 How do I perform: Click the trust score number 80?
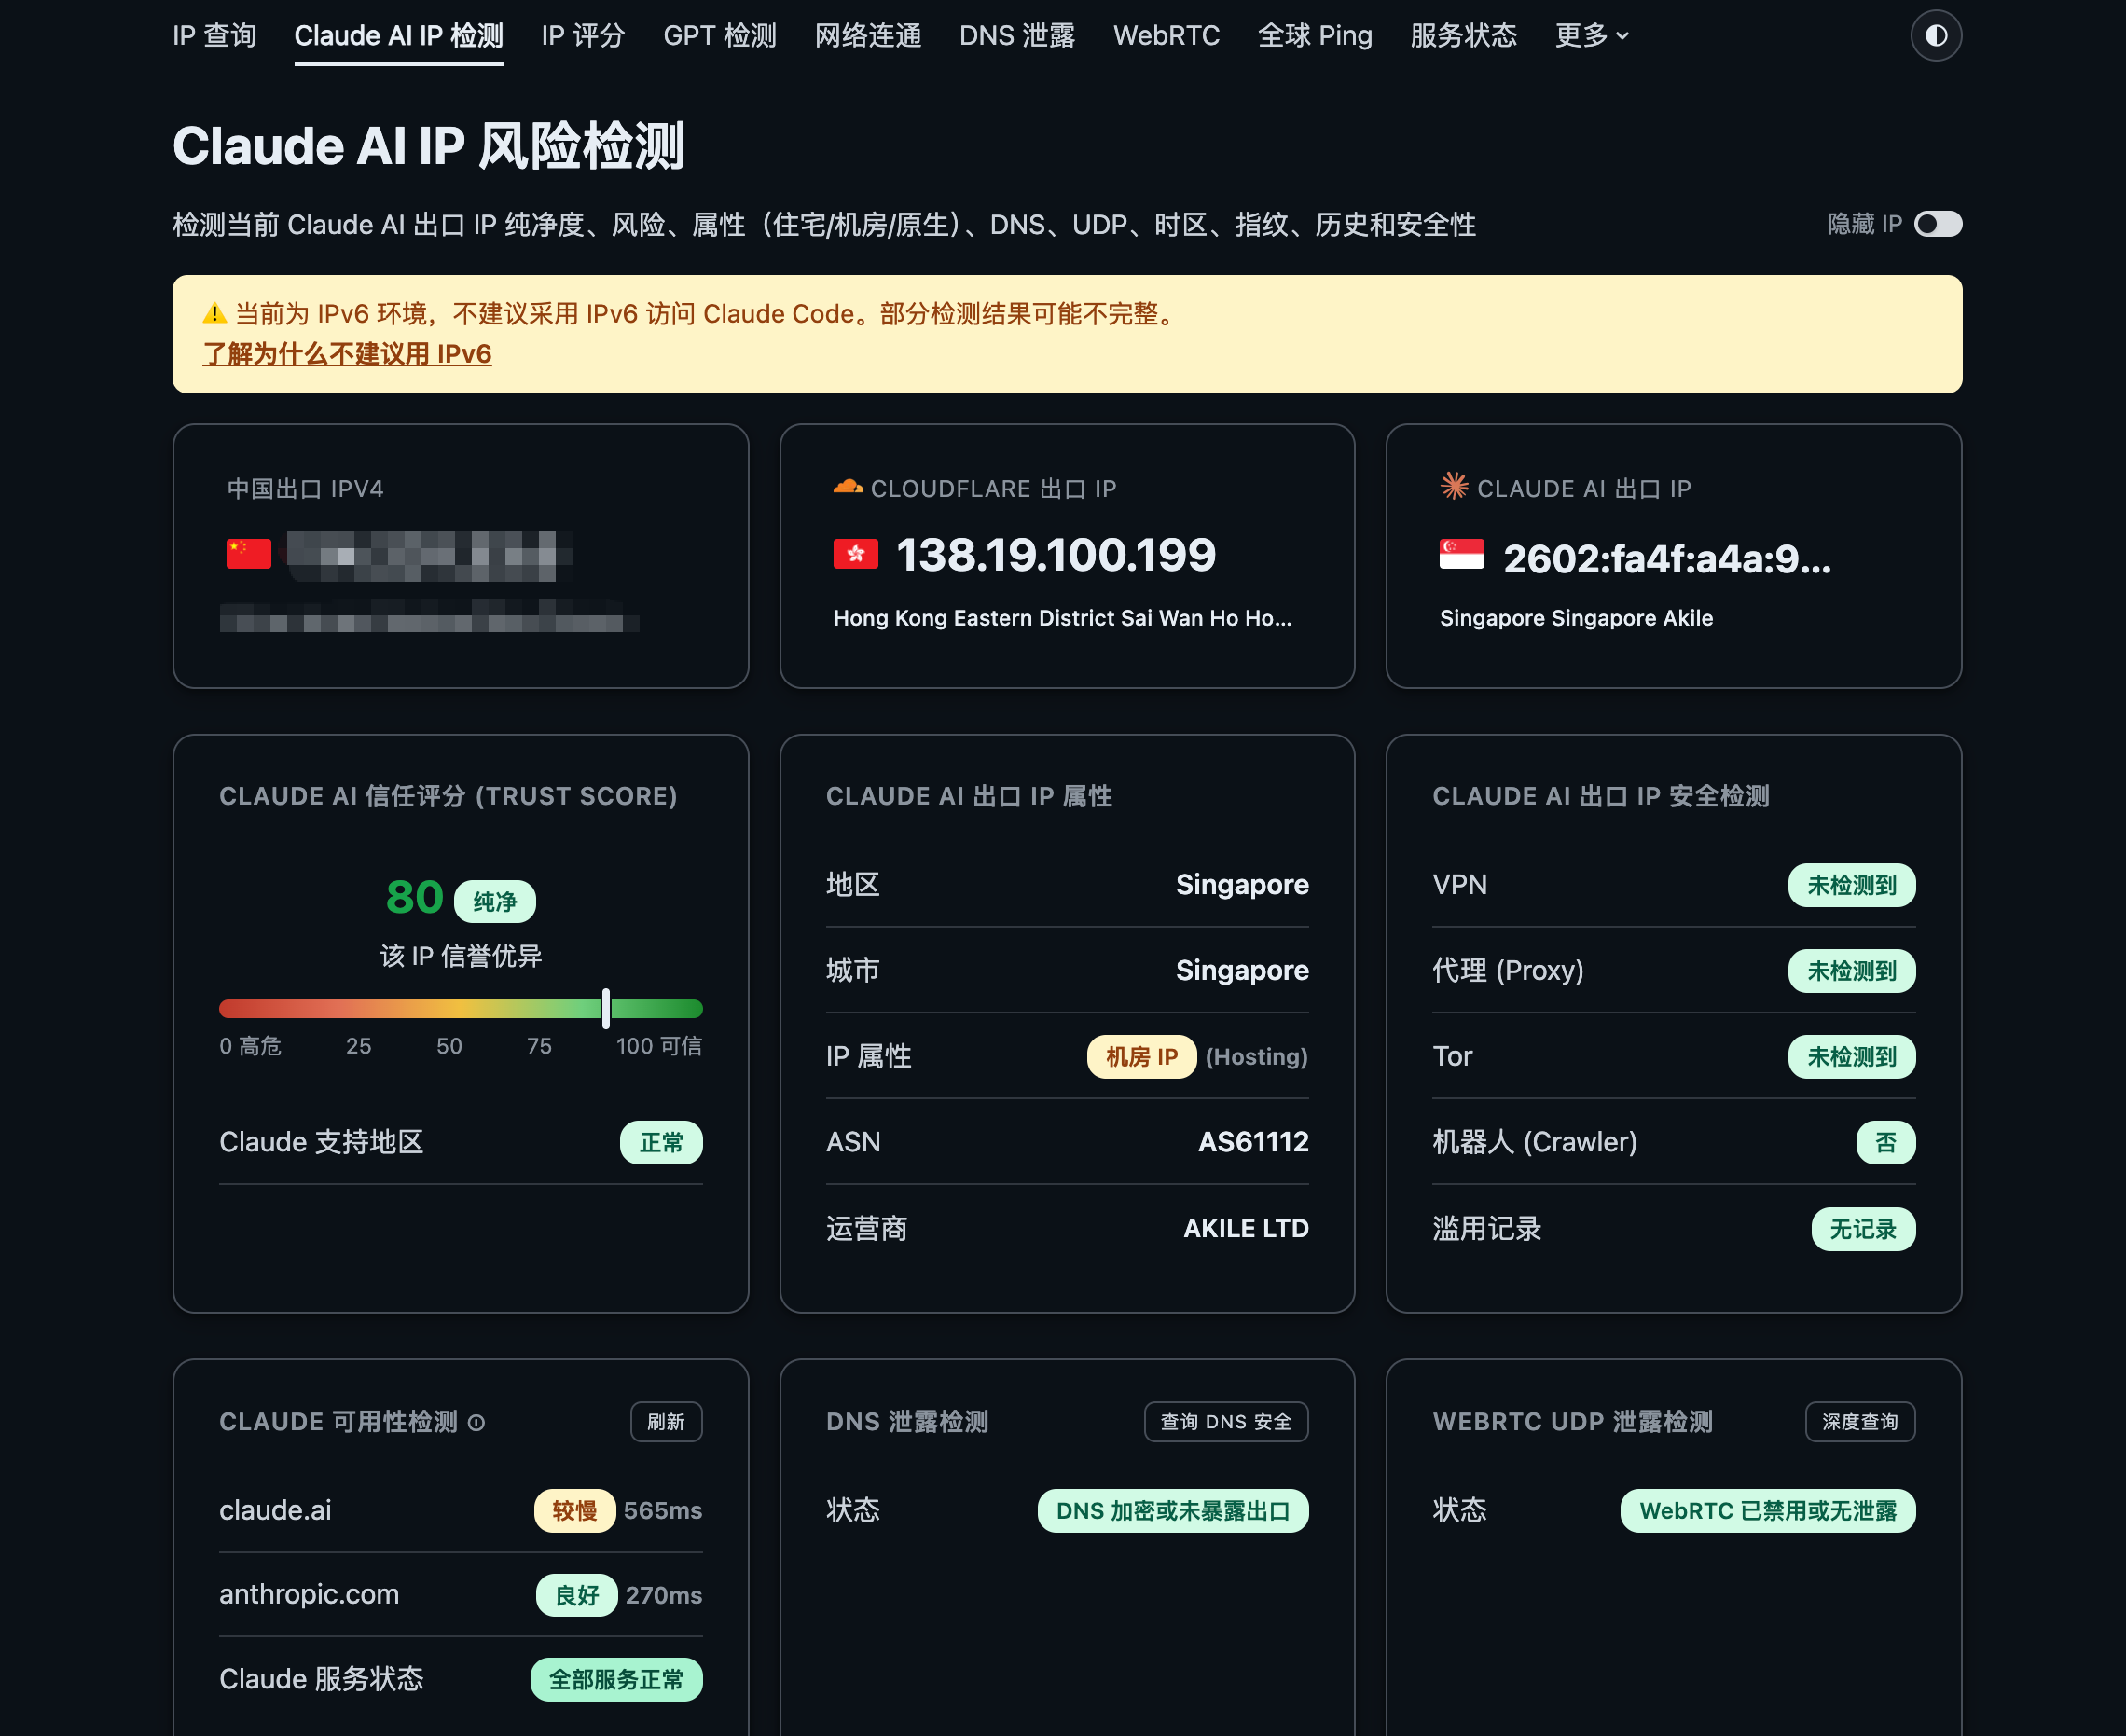[415, 897]
